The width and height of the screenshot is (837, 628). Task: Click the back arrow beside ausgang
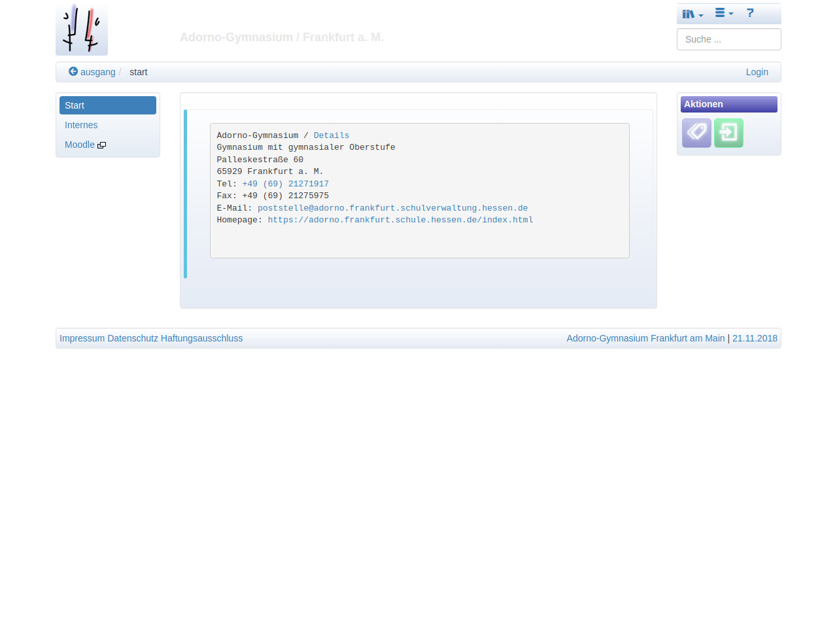tap(73, 72)
